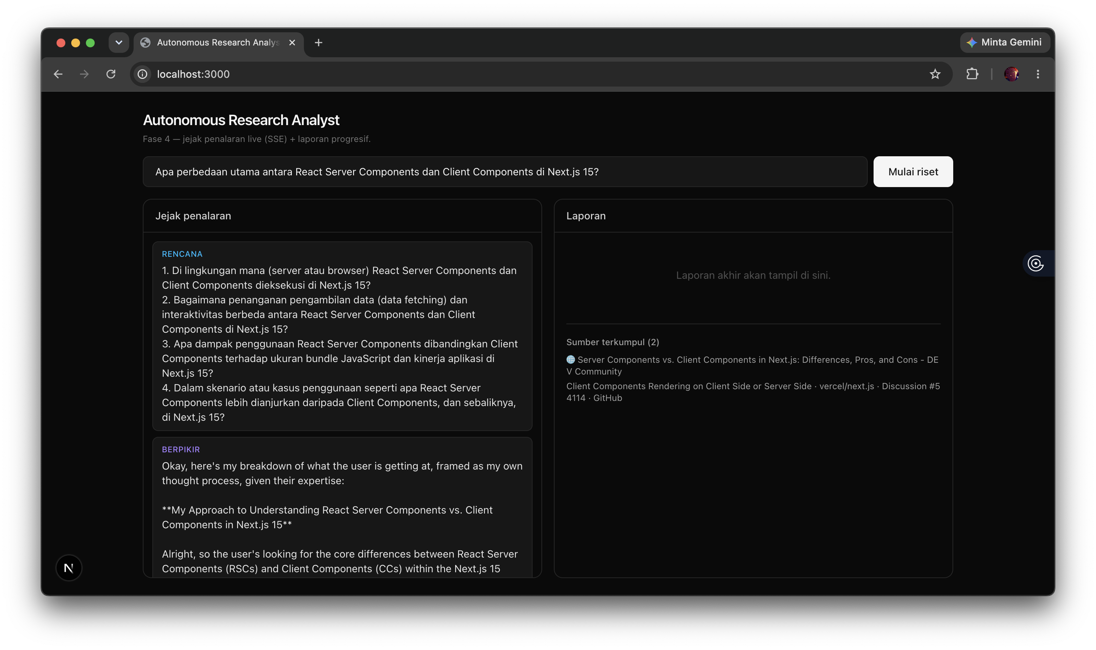This screenshot has width=1096, height=650.
Task: Open the Extensions puzzle icon
Action: 972,74
